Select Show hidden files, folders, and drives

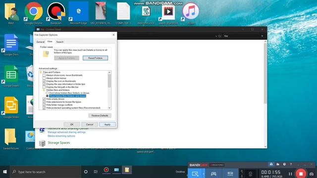(47, 96)
